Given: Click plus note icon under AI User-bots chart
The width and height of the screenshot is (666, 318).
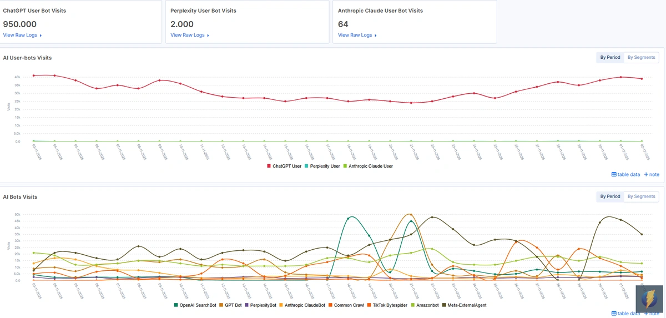Looking at the screenshot, I should tap(646, 174).
